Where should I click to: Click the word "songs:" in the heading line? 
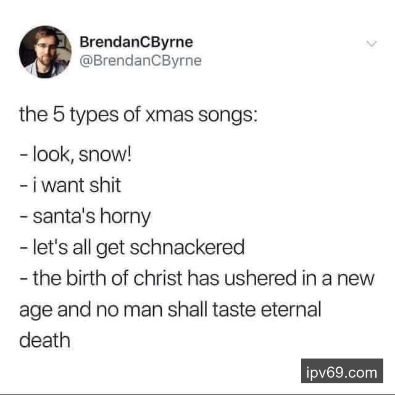pyautogui.click(x=228, y=116)
